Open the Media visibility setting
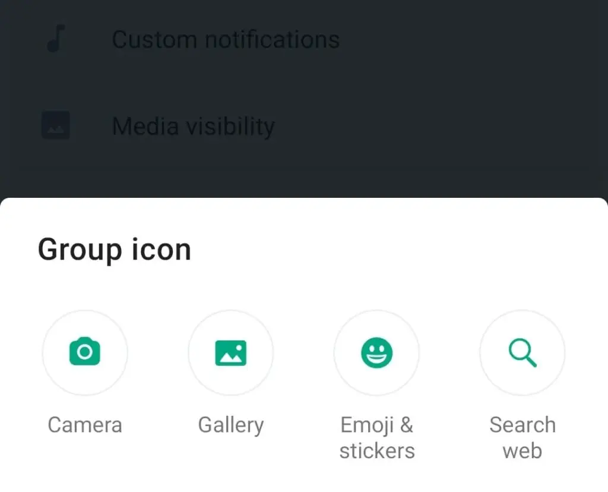Viewport: 608px width, 492px height. pyautogui.click(x=304, y=126)
